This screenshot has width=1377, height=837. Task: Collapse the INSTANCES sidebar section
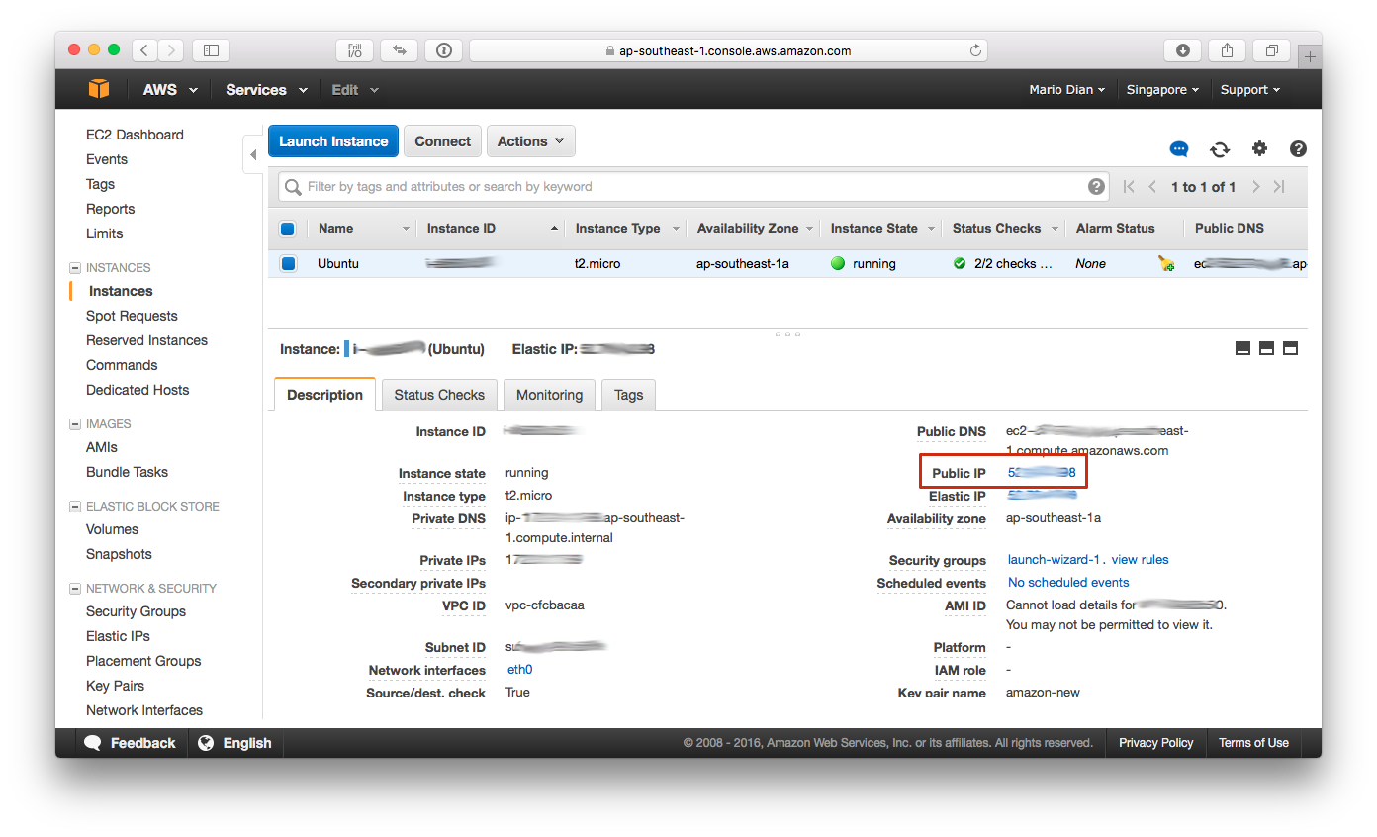[75, 268]
